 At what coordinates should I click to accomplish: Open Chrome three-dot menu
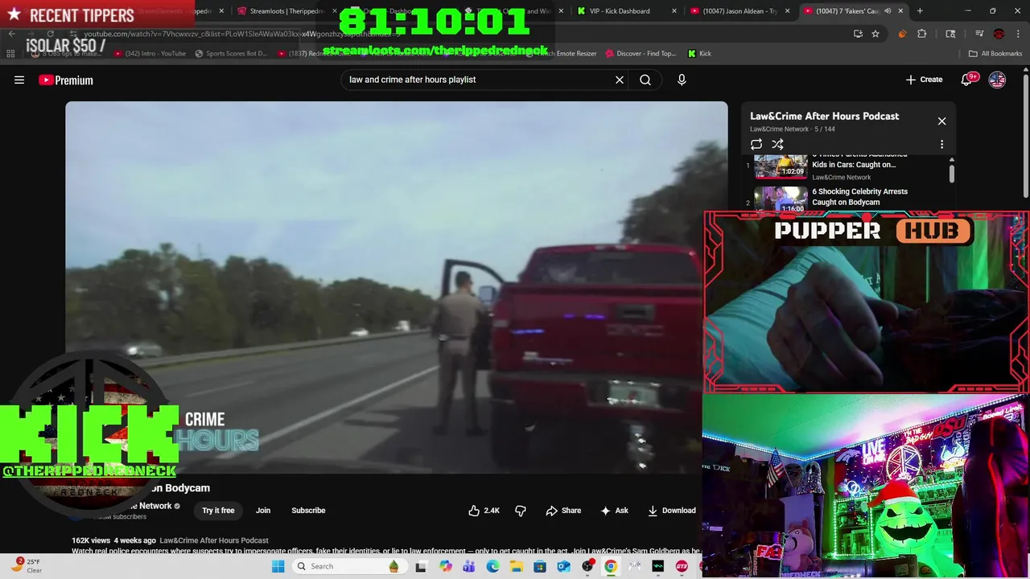(1018, 34)
